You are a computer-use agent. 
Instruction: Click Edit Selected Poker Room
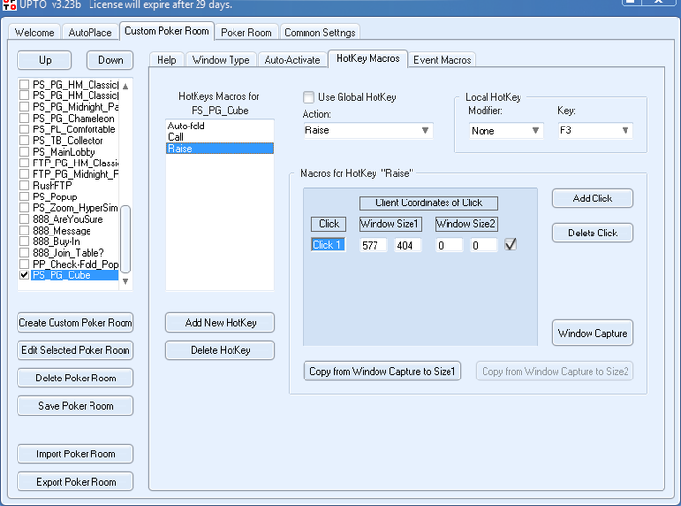(x=76, y=350)
